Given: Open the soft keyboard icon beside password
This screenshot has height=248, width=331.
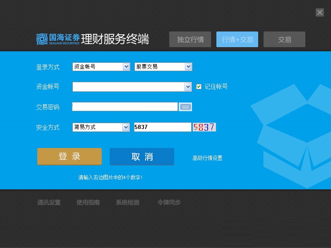Looking at the screenshot, I should (x=185, y=107).
